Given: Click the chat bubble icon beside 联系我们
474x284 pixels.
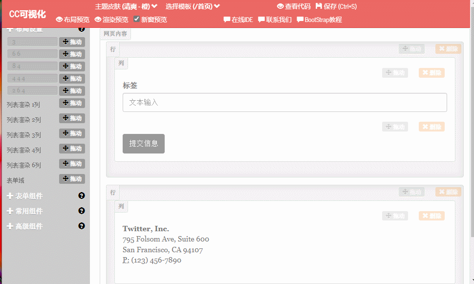Looking at the screenshot, I should point(261,20).
